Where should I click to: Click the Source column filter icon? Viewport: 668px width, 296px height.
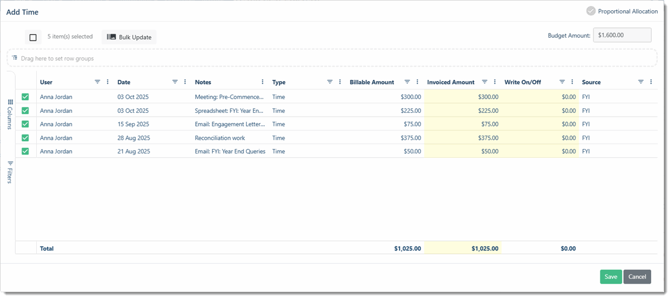[640, 82]
